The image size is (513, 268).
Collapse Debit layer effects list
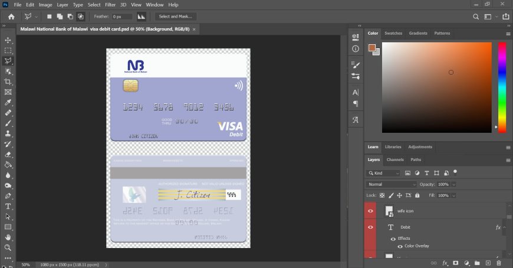504,227
